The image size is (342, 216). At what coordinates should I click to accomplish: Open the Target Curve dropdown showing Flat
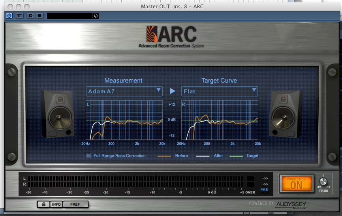220,91
